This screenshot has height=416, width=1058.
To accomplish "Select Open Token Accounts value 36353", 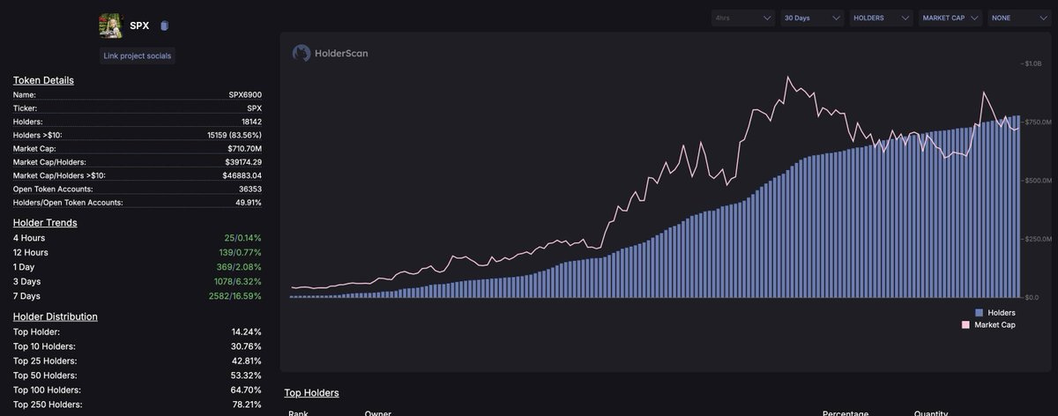I will [249, 189].
